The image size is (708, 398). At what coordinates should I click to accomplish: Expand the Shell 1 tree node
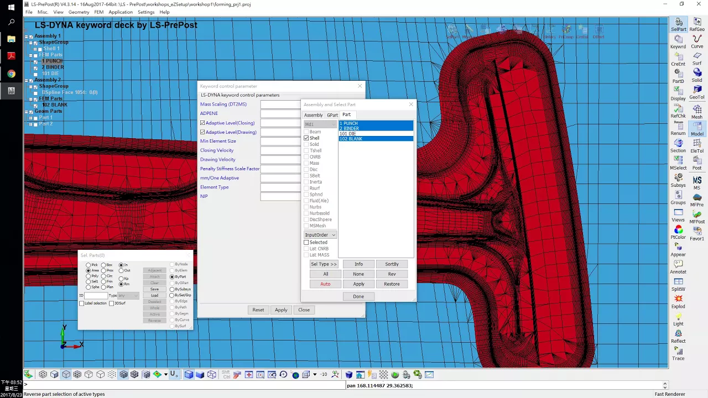point(35,49)
